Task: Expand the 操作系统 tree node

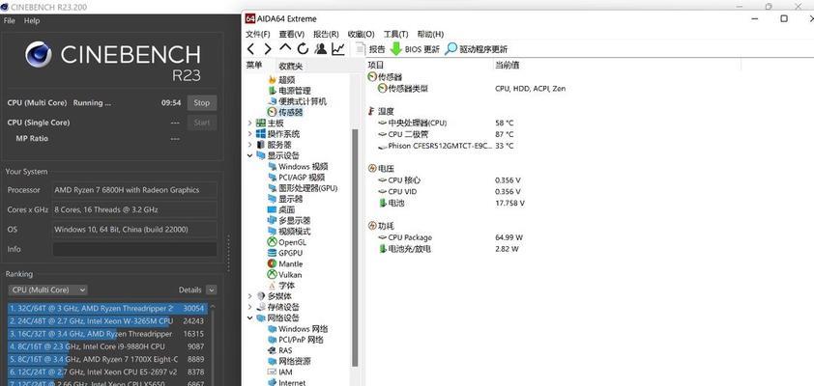Action: [249, 134]
